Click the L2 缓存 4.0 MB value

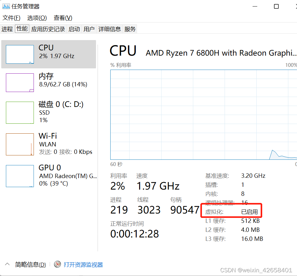[250, 230]
